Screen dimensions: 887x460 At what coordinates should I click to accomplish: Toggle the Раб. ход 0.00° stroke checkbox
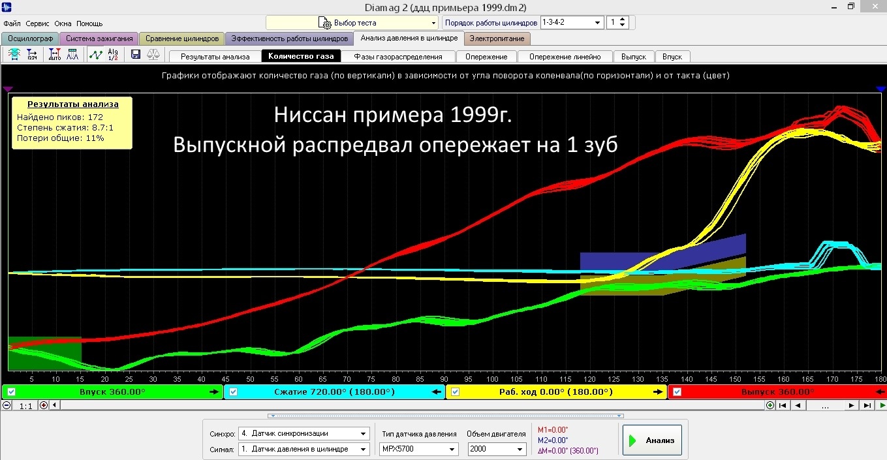click(456, 392)
